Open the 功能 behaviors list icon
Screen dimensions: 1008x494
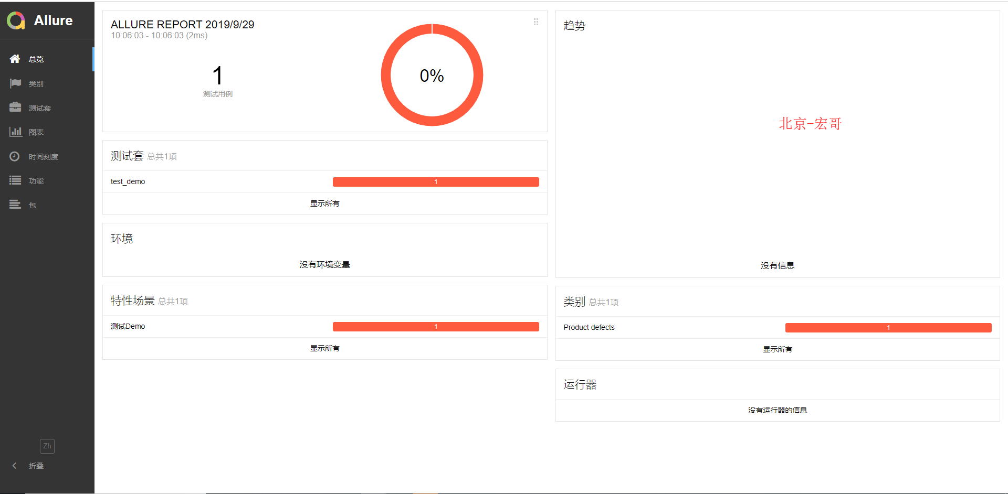tap(15, 180)
